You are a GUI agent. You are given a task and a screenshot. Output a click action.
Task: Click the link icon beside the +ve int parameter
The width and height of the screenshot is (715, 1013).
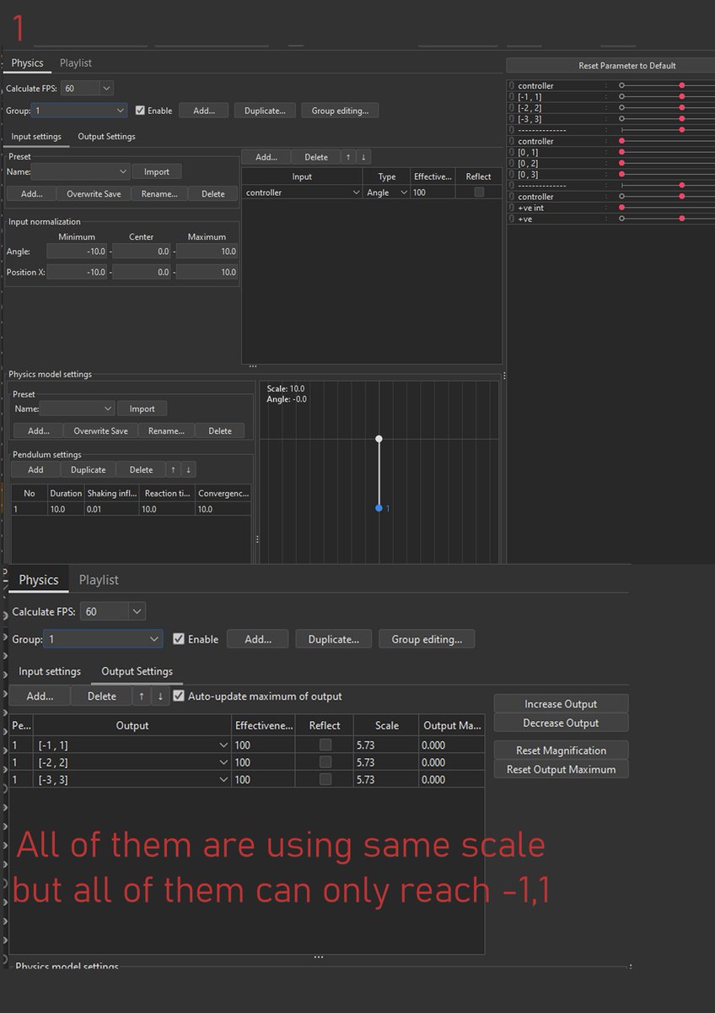click(x=511, y=208)
